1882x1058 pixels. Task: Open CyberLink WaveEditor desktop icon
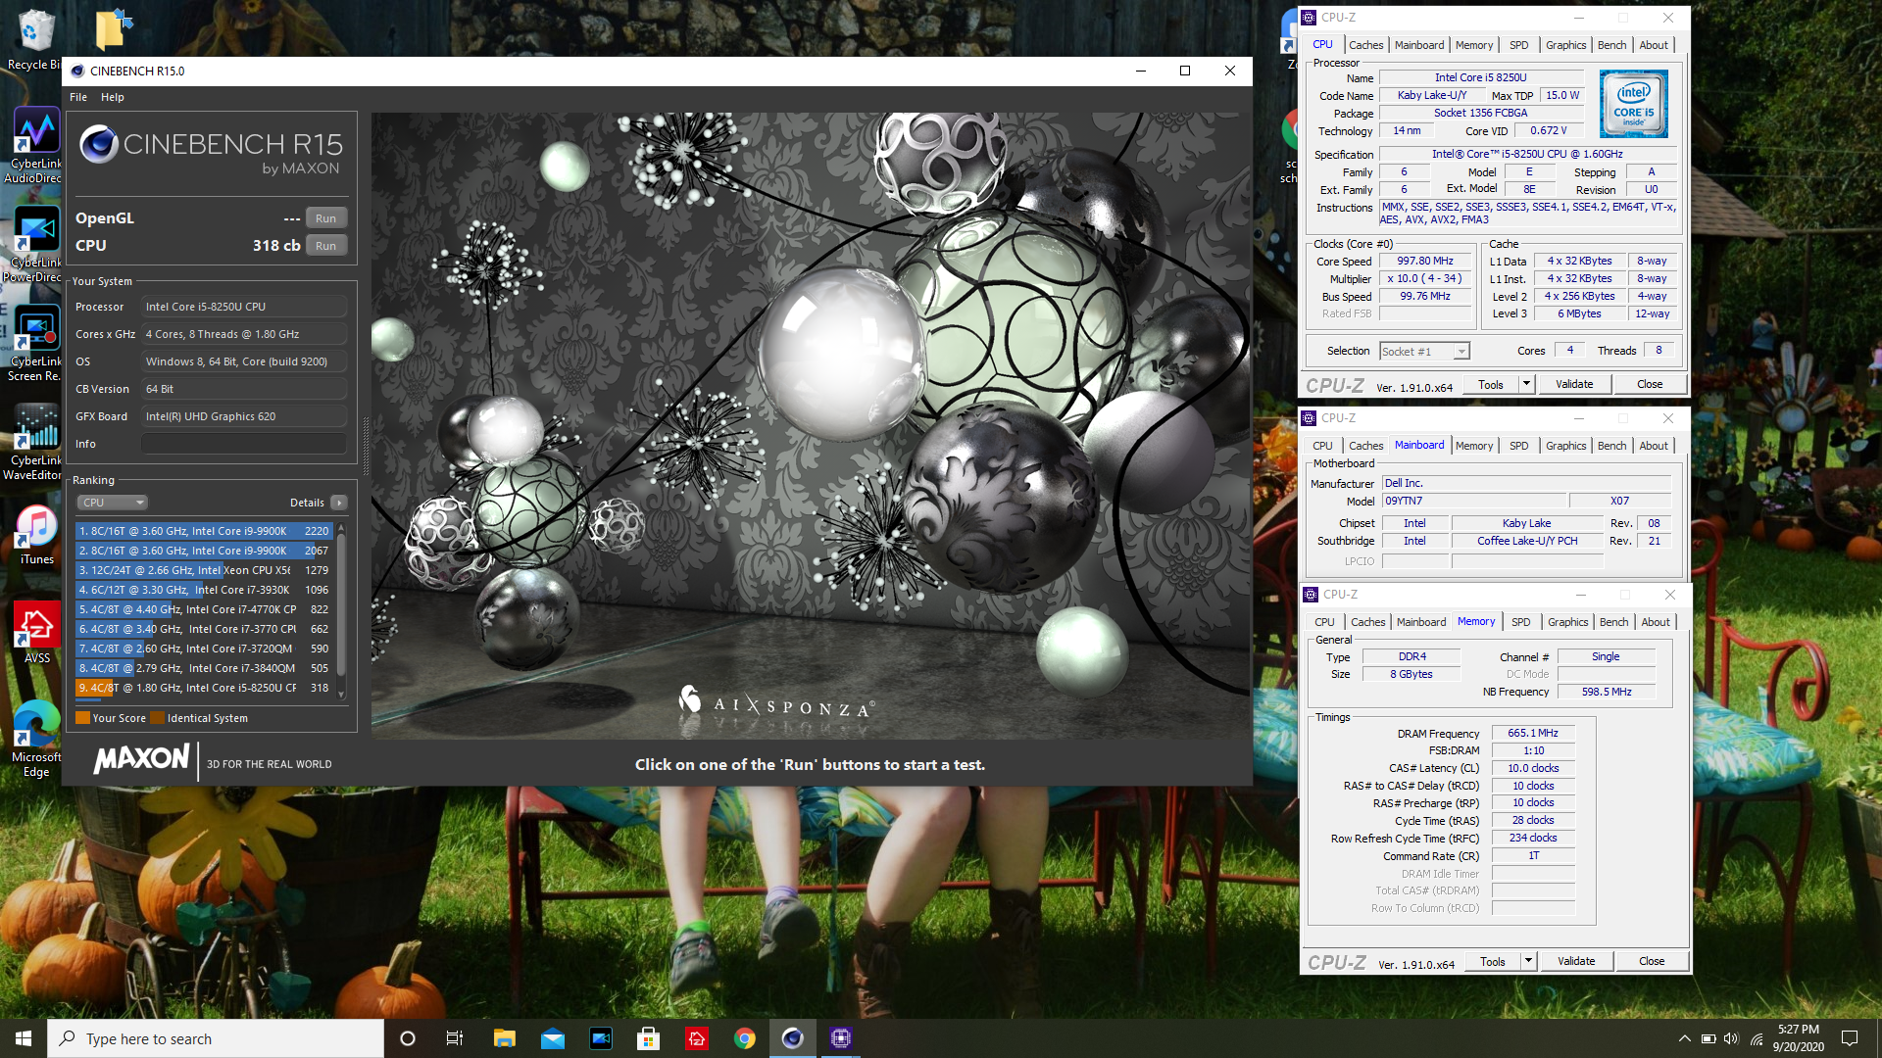[34, 442]
